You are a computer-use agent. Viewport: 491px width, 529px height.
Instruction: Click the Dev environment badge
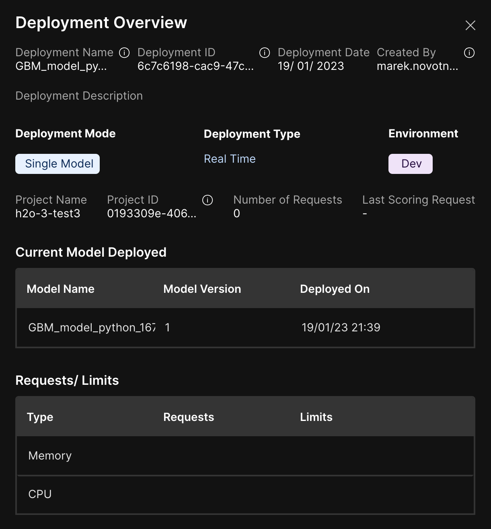click(x=410, y=164)
